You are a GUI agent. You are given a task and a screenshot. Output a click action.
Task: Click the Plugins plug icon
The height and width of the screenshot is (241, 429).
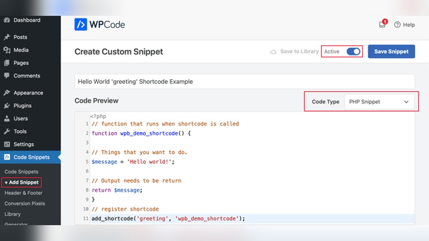tap(7, 106)
